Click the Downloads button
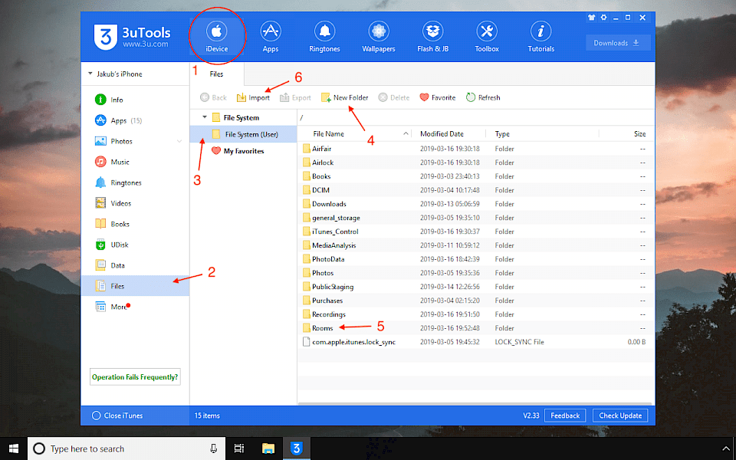The width and height of the screenshot is (736, 460). 618,43
